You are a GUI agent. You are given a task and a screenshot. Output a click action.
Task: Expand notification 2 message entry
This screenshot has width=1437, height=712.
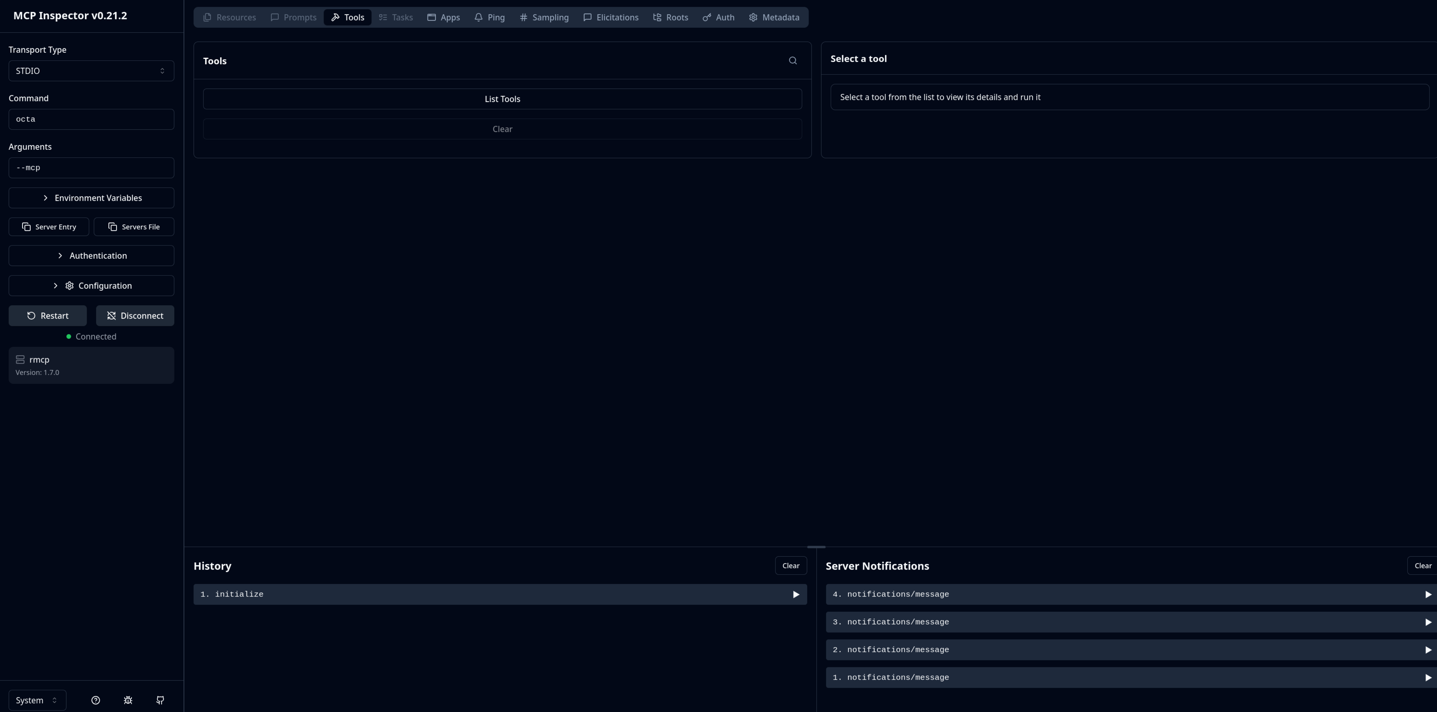tap(1131, 650)
